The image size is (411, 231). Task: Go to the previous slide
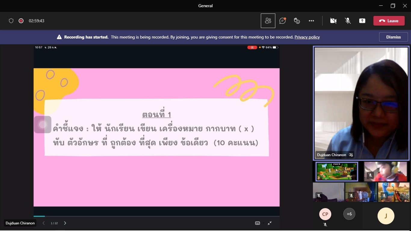pos(43,223)
